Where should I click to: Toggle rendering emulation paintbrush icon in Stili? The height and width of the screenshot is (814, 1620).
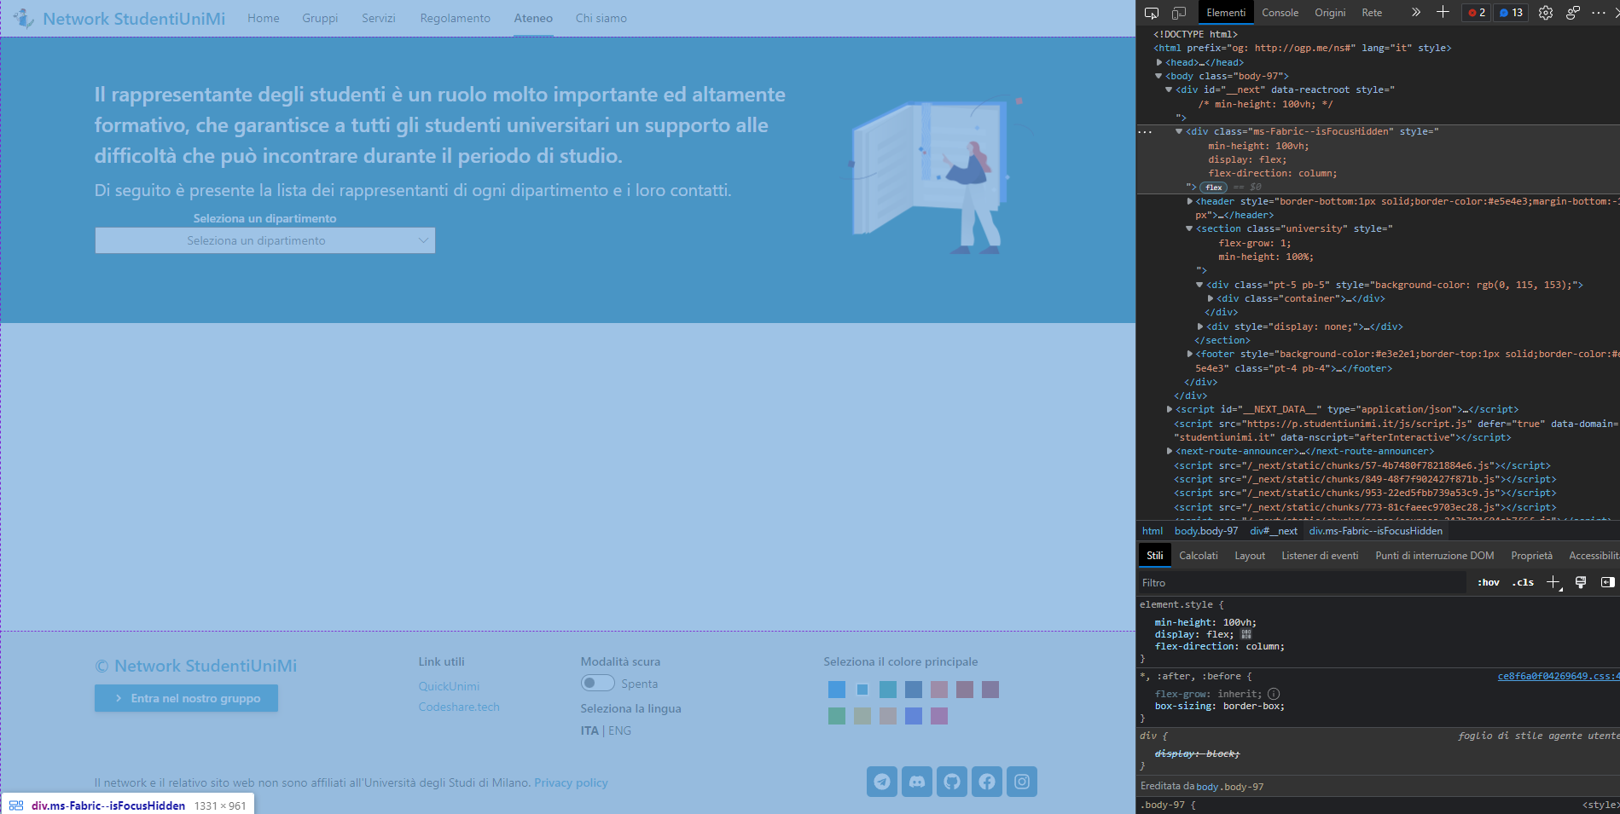pyautogui.click(x=1581, y=582)
